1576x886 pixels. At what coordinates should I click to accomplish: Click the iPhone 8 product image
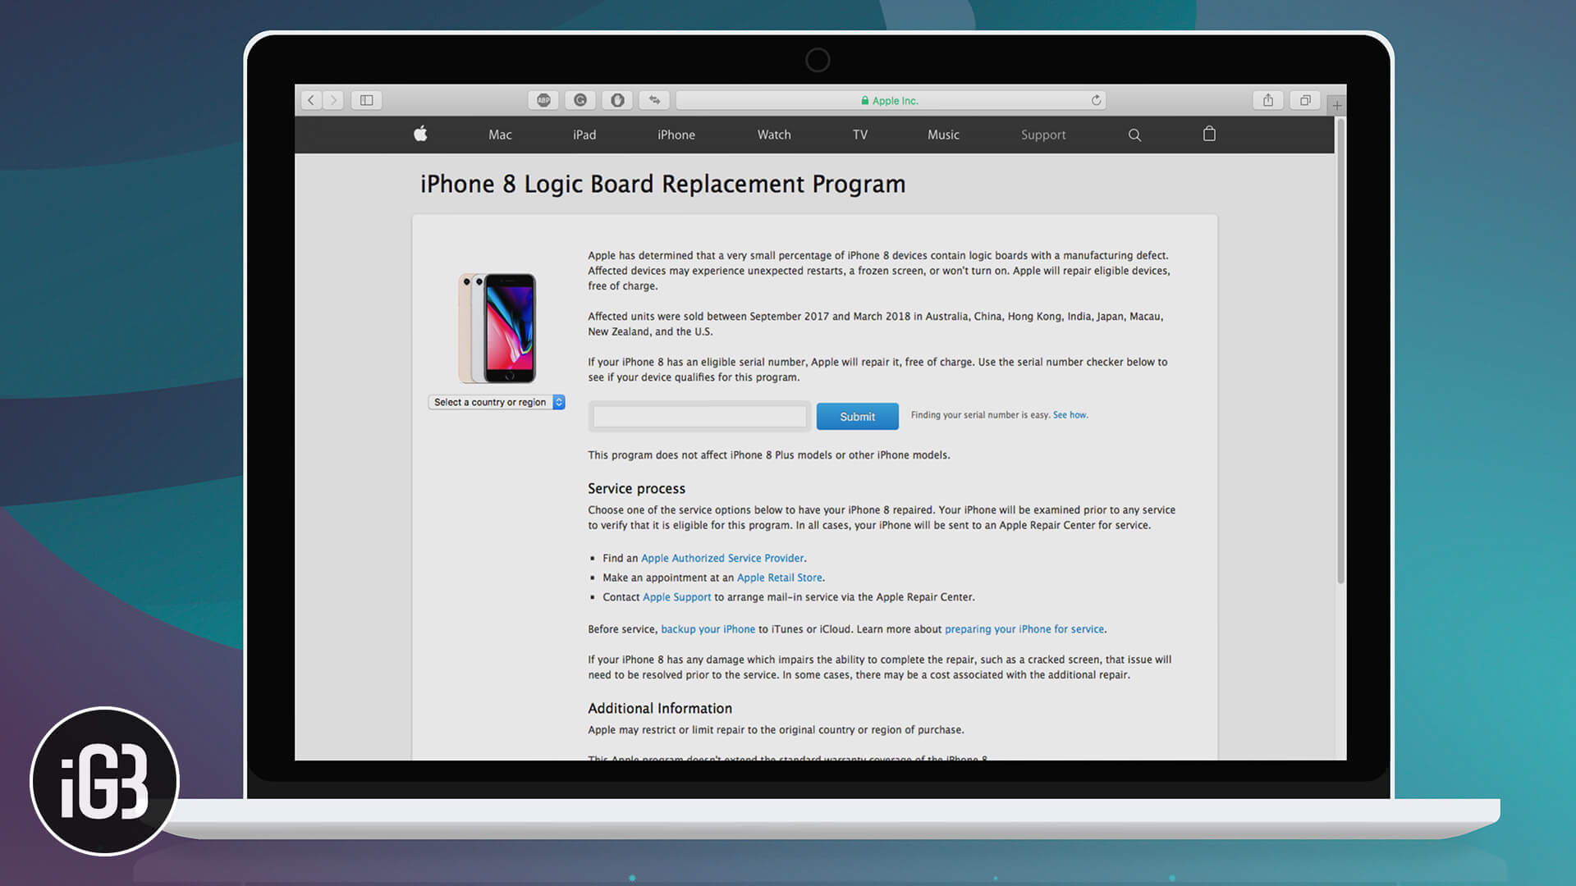(x=497, y=328)
